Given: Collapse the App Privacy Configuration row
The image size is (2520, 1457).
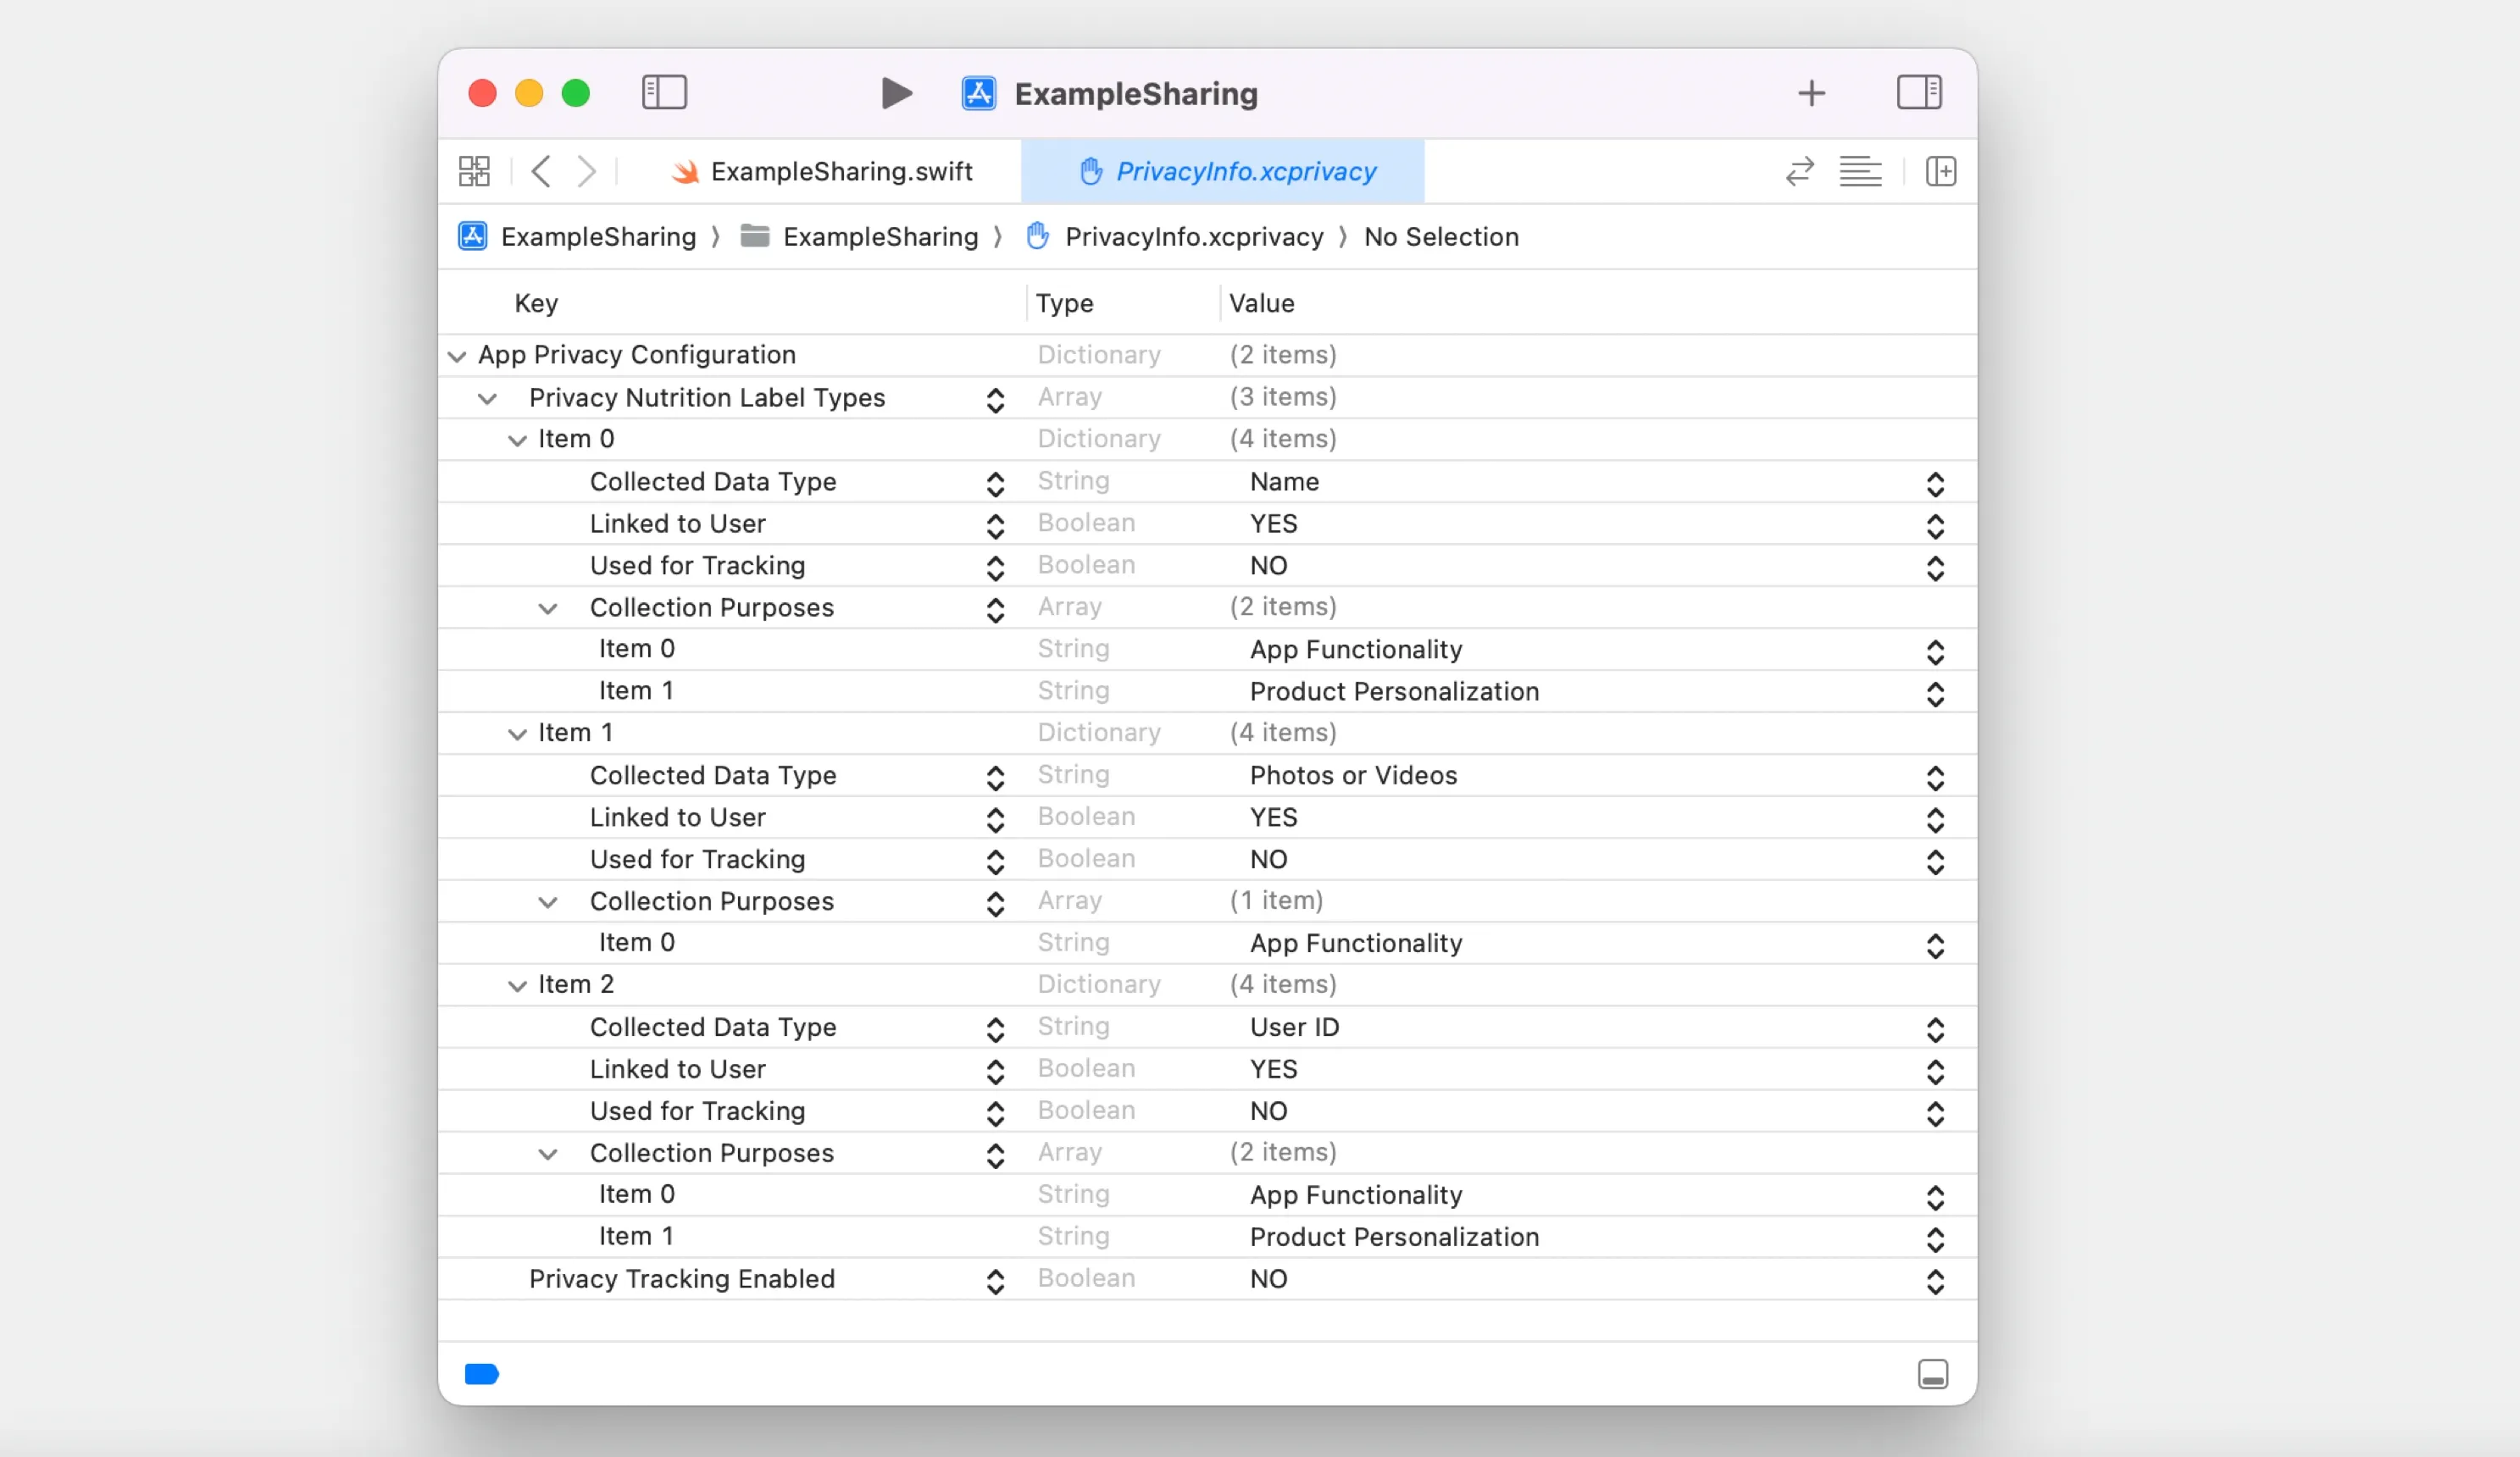Looking at the screenshot, I should point(457,356).
